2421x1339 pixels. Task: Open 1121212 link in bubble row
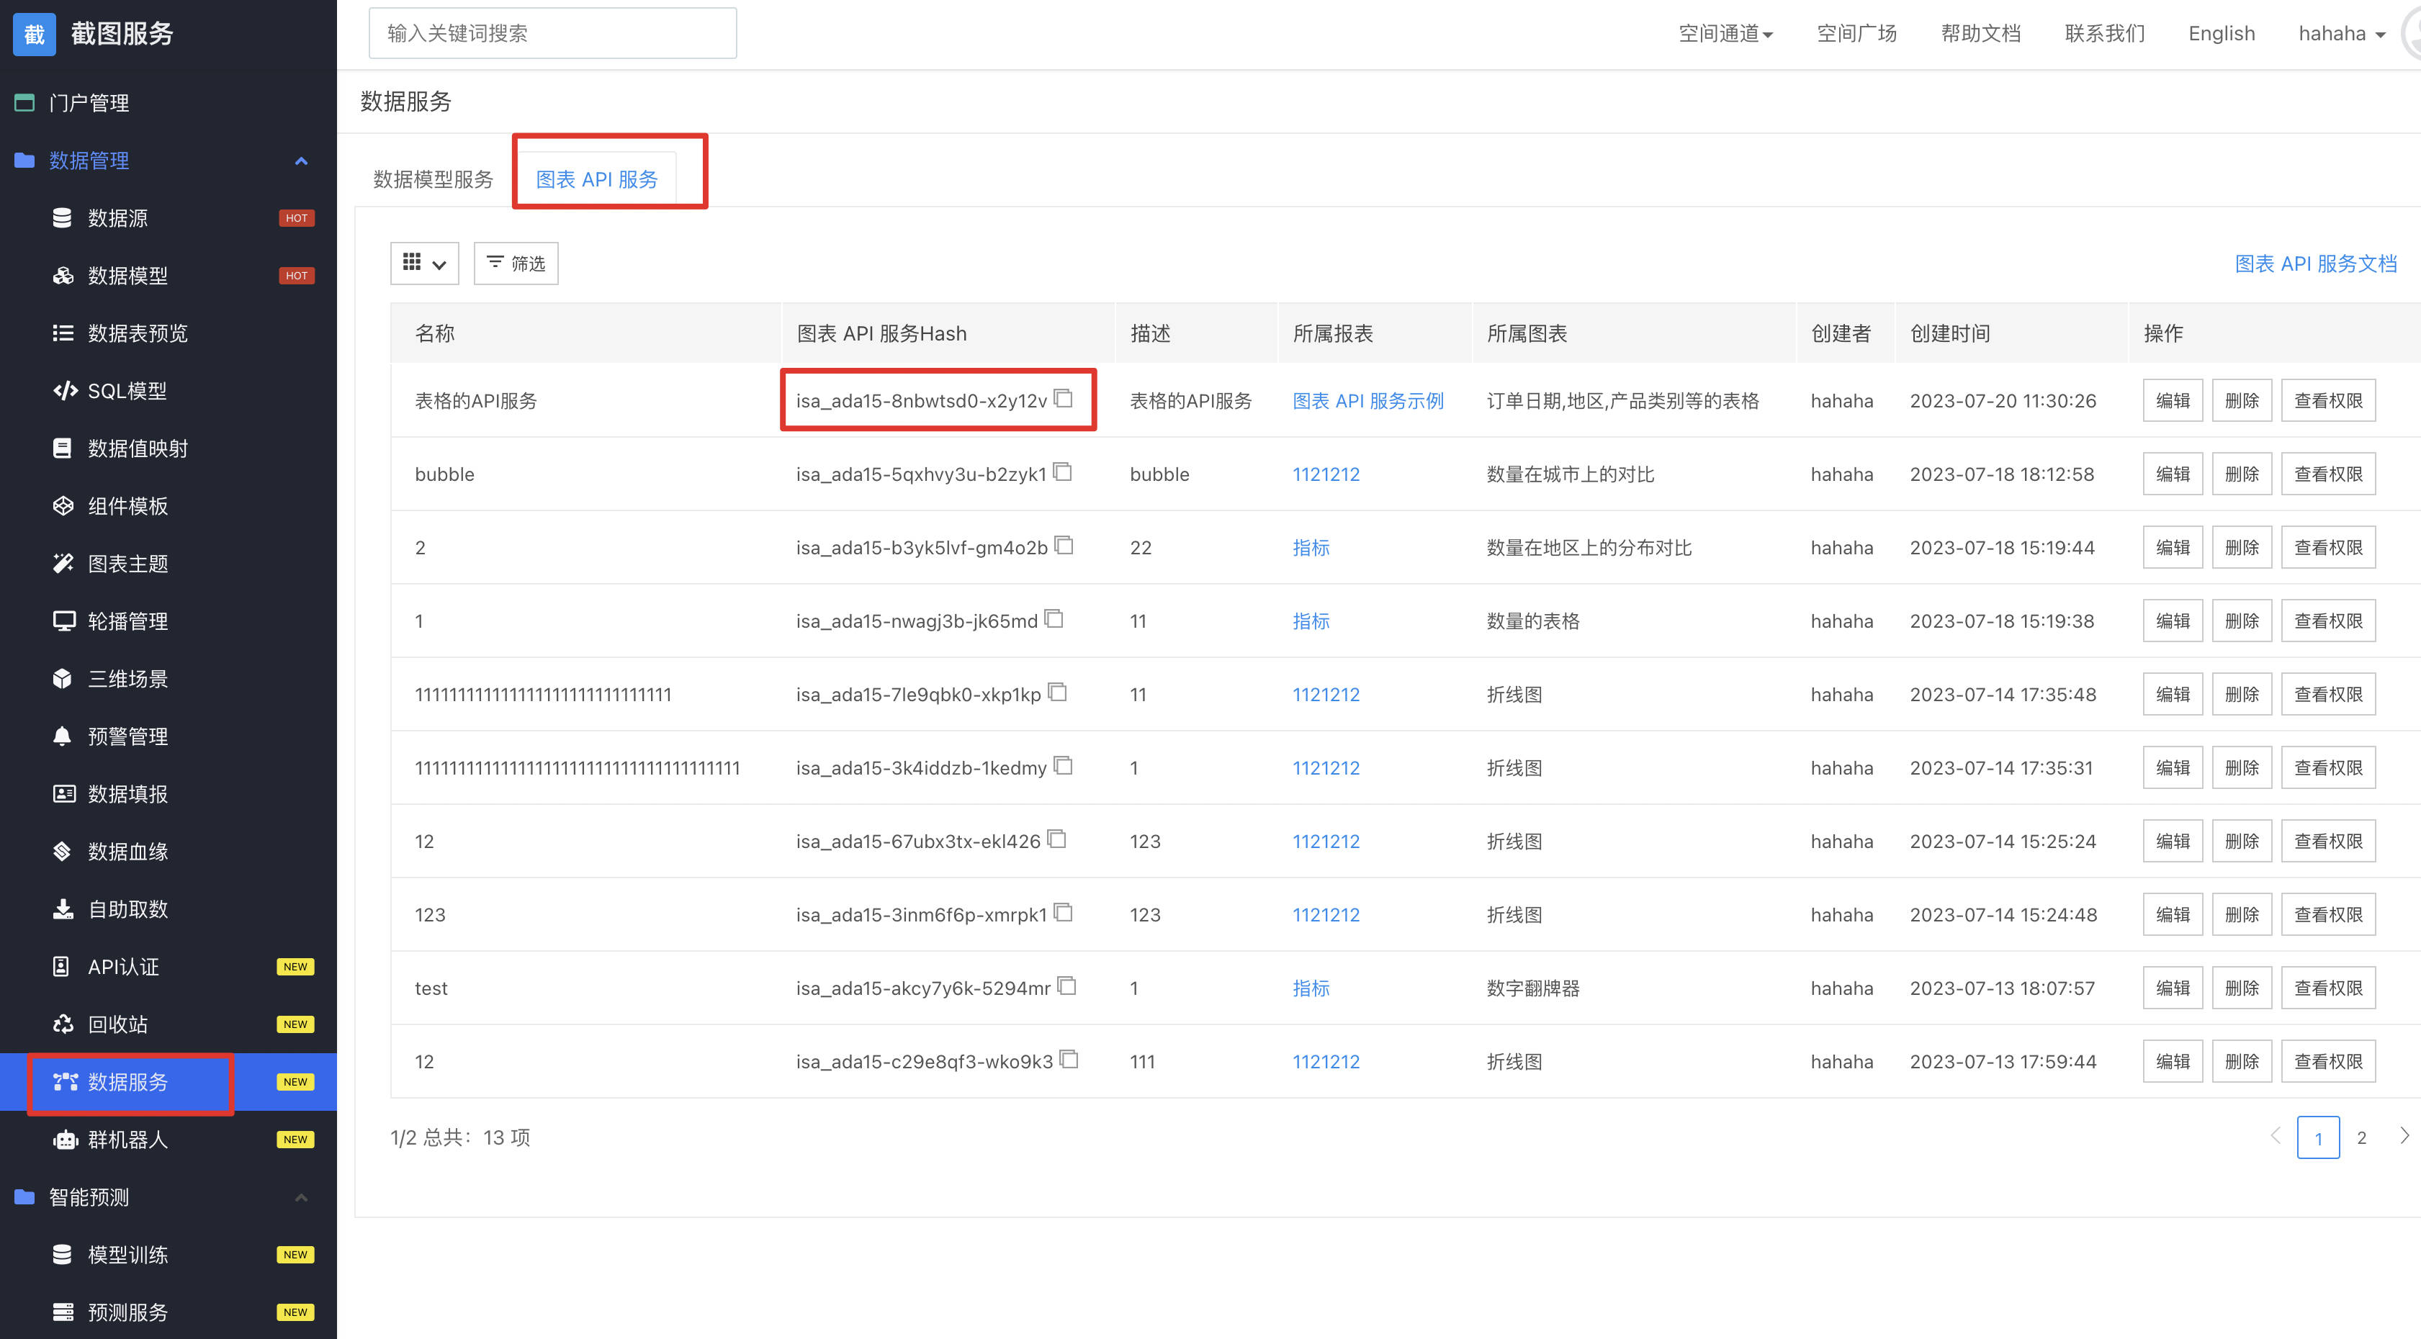point(1325,474)
